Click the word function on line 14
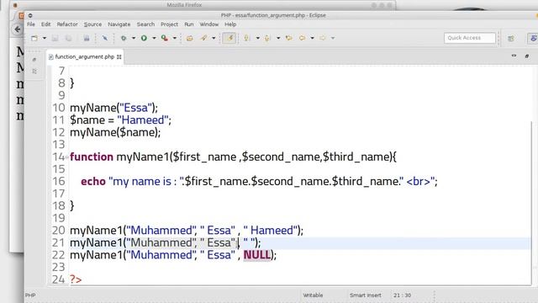Image resolution: width=538 pixels, height=303 pixels. [x=92, y=157]
